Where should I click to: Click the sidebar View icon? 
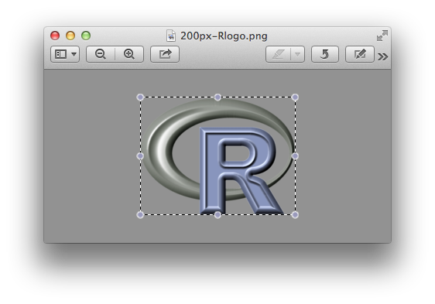pyautogui.click(x=60, y=54)
